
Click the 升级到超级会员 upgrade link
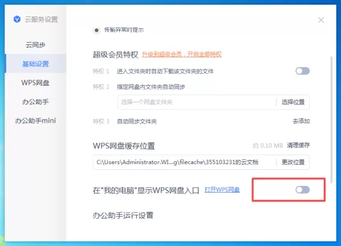[182, 55]
